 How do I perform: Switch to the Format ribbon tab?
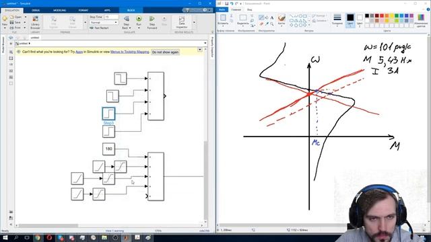coord(84,10)
